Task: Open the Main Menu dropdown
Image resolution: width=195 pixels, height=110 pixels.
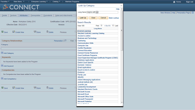Action: click(x=19, y=2)
